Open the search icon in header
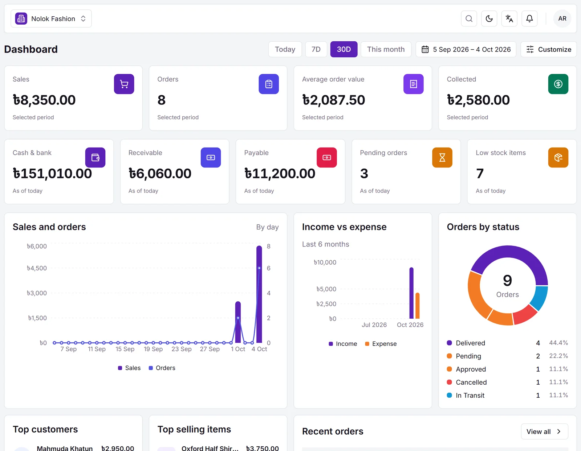581x451 pixels. [469, 18]
